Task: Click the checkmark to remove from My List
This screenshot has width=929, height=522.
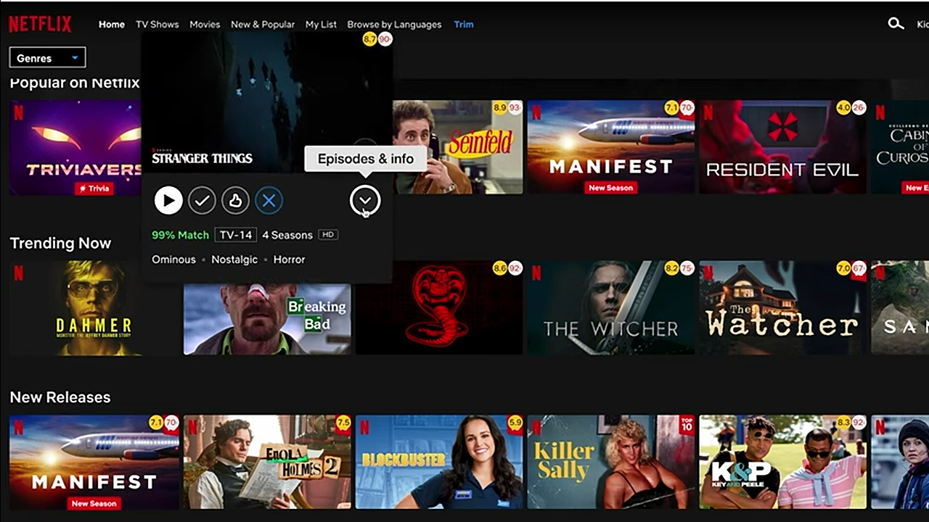Action: (201, 200)
